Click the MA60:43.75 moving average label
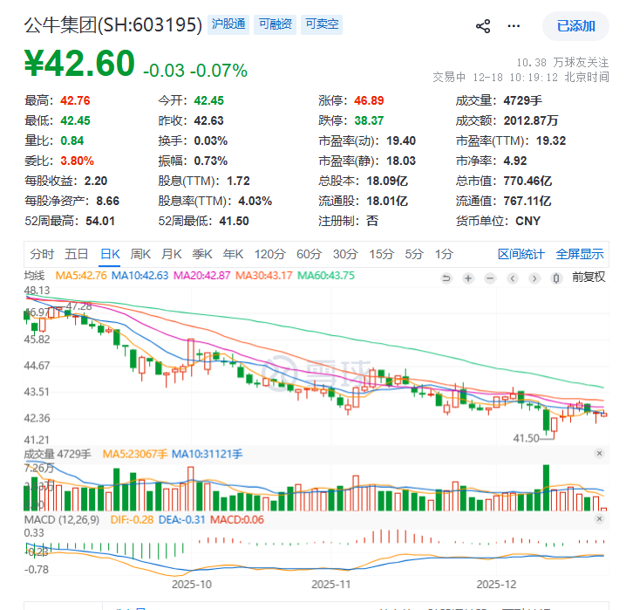This screenshot has width=633, height=610. tap(326, 276)
